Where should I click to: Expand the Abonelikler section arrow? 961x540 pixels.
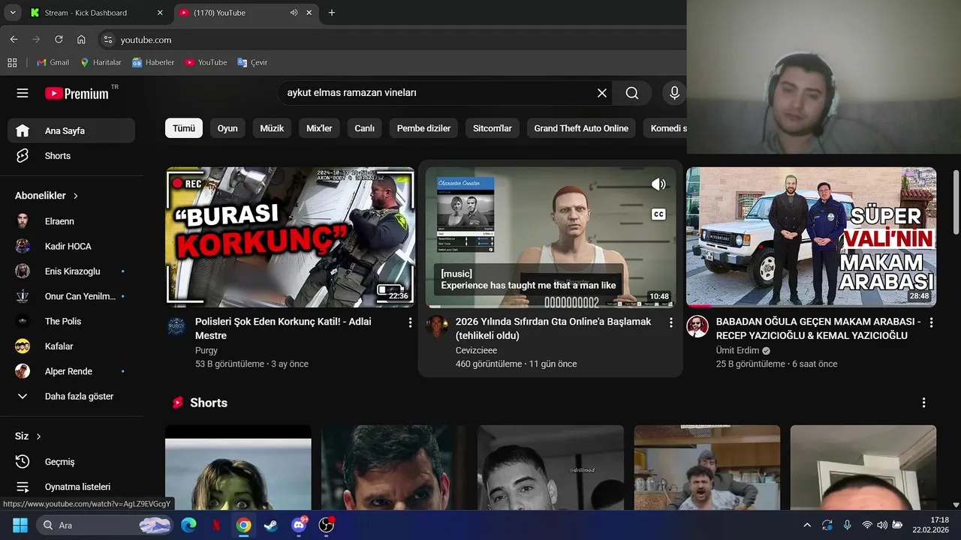76,196
